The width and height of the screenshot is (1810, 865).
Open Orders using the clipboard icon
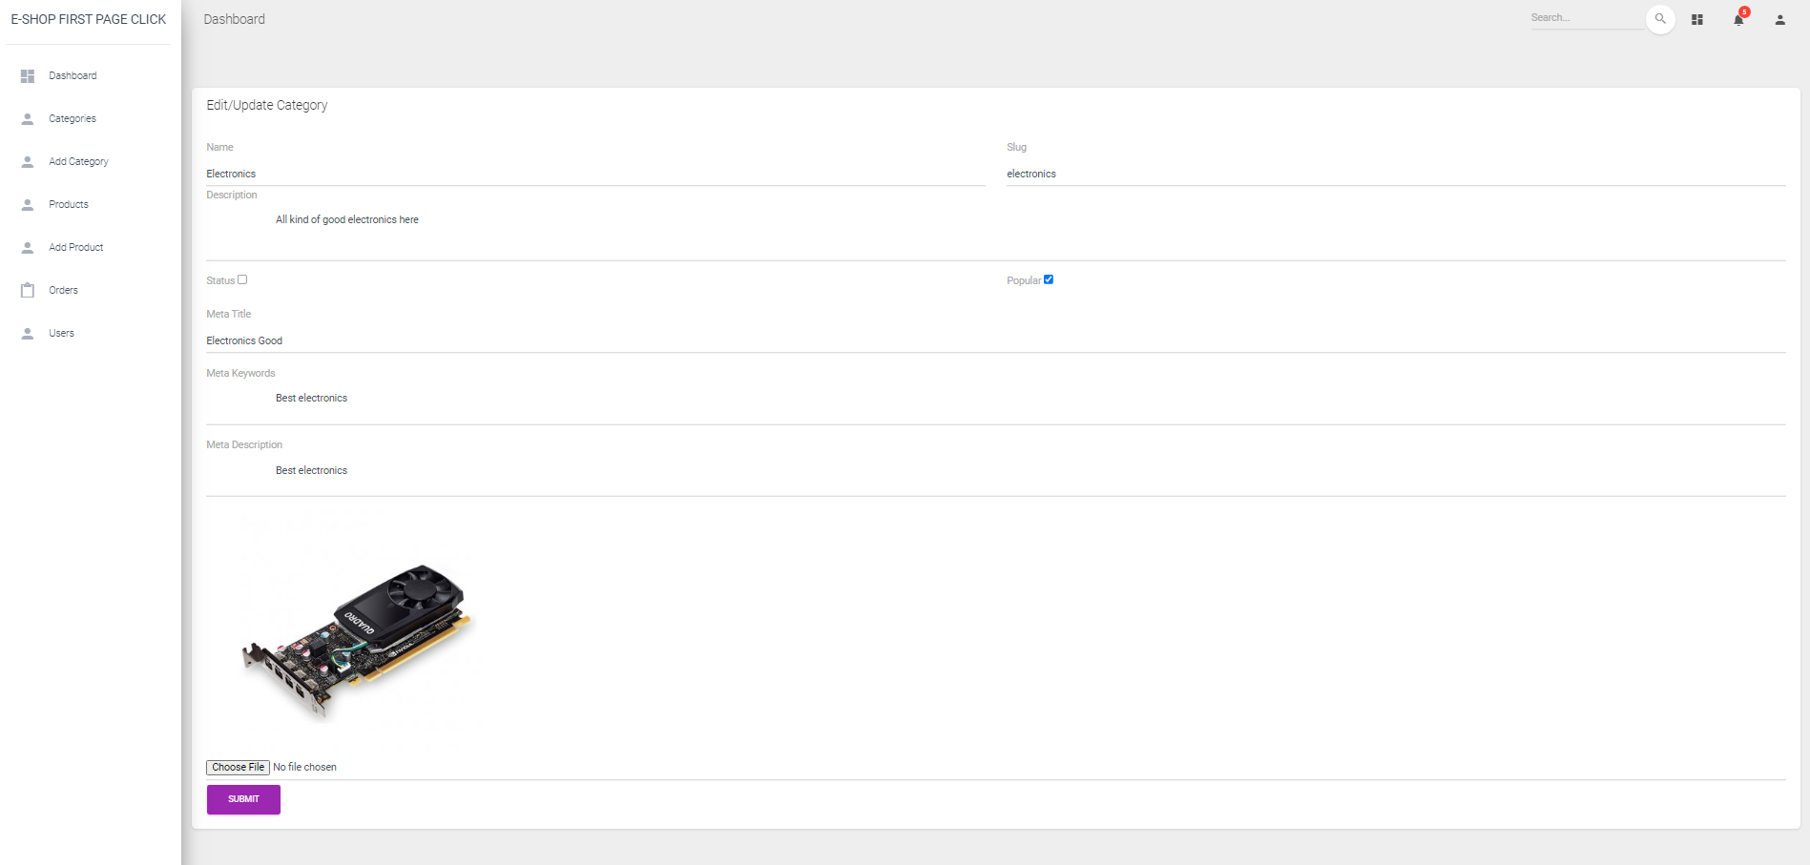pyautogui.click(x=28, y=290)
